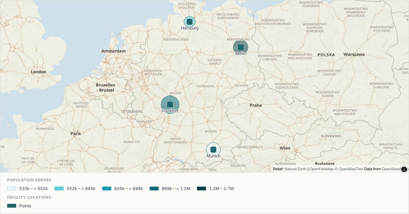This screenshot has width=409, height=214.
Task: Click the GRAND EST region label
Action: coord(132,142)
